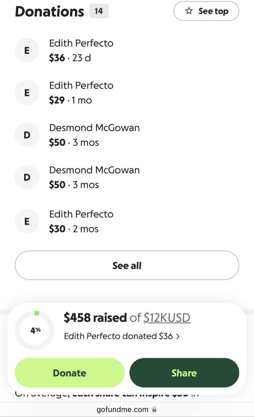Select the Edith Perfecto $29 donation row

click(127, 93)
